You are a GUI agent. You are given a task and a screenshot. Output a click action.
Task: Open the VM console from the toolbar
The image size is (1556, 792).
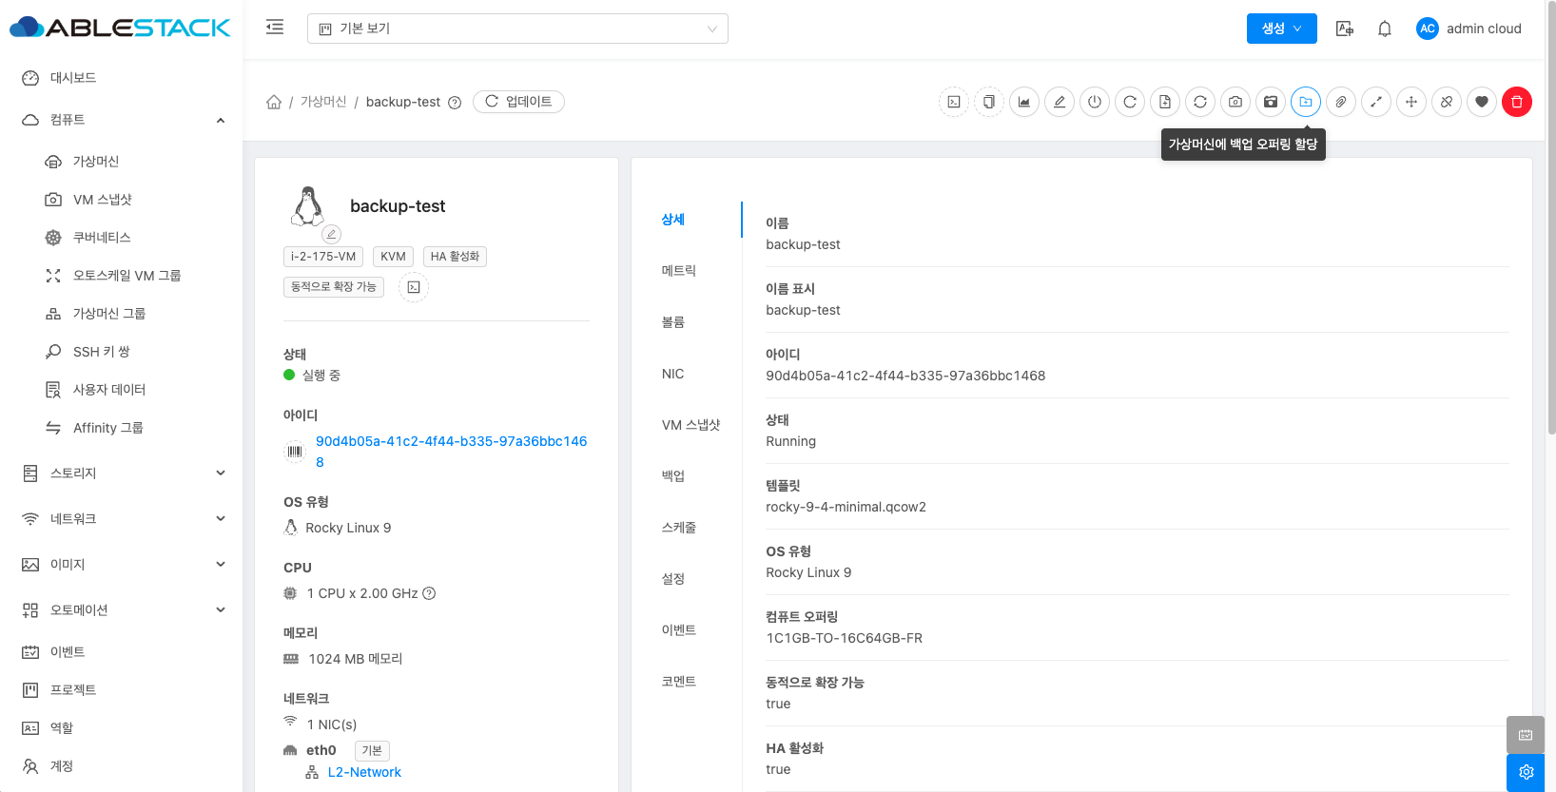click(954, 102)
